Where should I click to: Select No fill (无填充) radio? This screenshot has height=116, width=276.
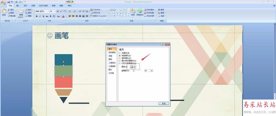click(120, 53)
